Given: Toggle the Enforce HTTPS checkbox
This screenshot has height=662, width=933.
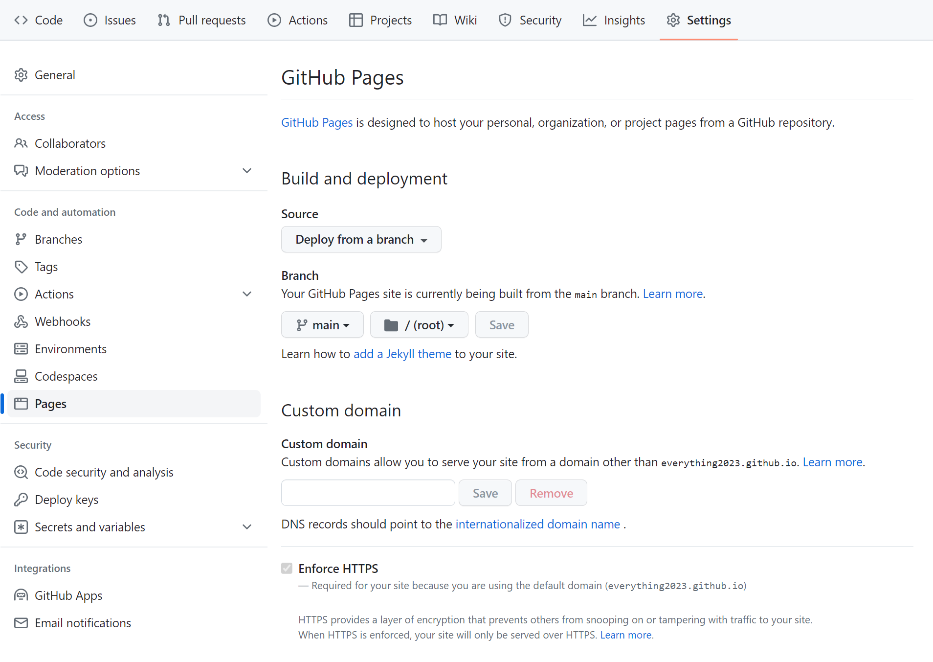Looking at the screenshot, I should pyautogui.click(x=287, y=568).
